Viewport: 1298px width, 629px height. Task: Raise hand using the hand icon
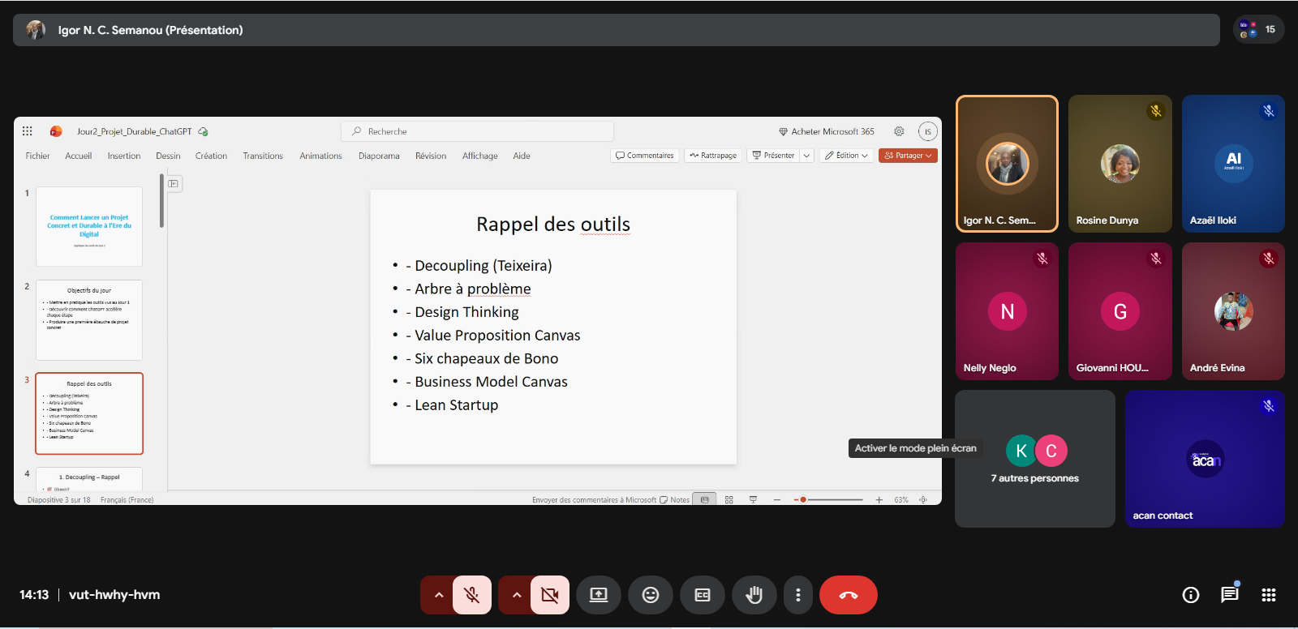pos(754,595)
